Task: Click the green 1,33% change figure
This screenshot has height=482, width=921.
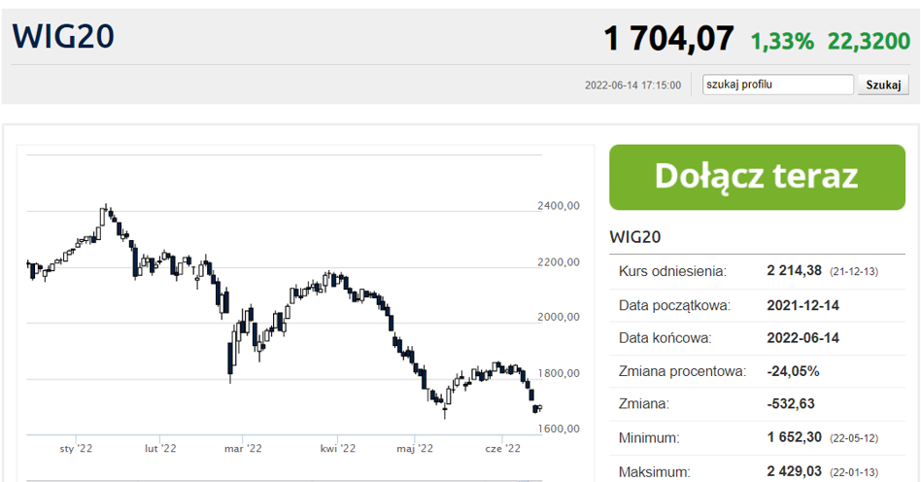Action: click(x=782, y=41)
